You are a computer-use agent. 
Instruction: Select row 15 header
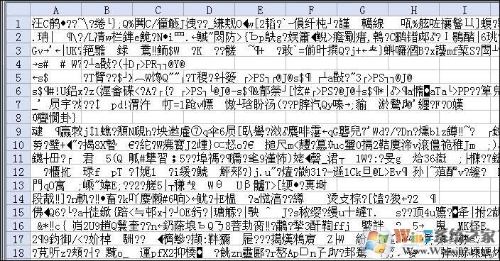[18, 212]
